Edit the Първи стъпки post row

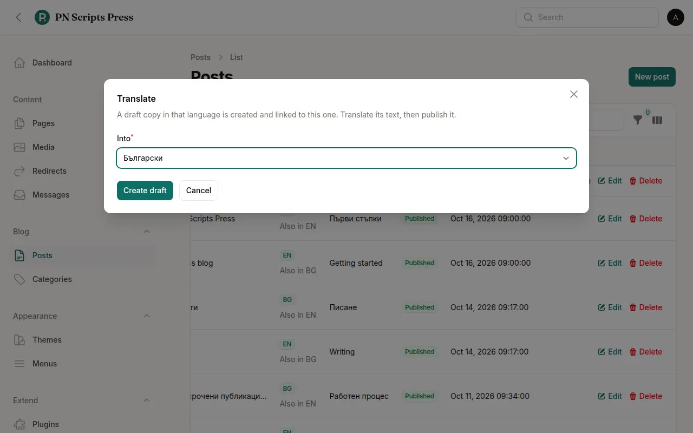pyautogui.click(x=610, y=219)
